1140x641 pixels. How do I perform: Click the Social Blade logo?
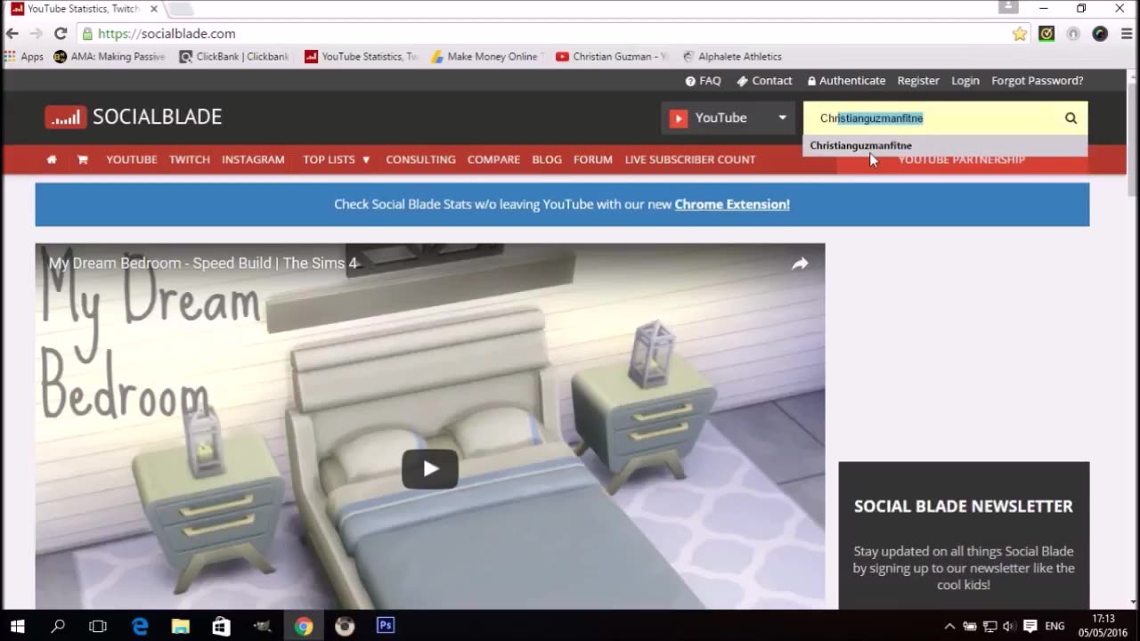click(x=134, y=117)
